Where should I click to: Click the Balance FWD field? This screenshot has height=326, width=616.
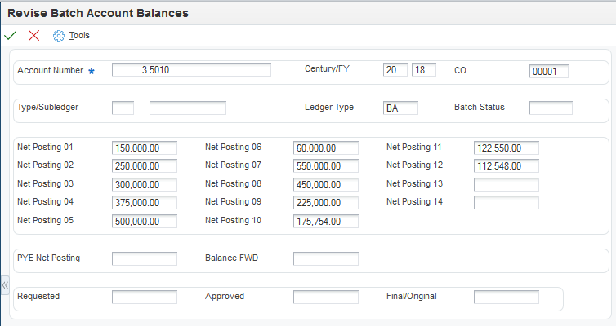tap(326, 258)
